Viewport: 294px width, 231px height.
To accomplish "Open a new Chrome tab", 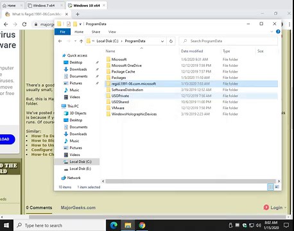I will pos(78,14).
